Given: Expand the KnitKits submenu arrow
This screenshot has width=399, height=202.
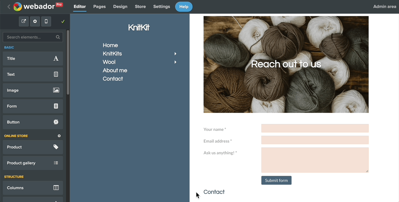Looking at the screenshot, I should pyautogui.click(x=175, y=54).
